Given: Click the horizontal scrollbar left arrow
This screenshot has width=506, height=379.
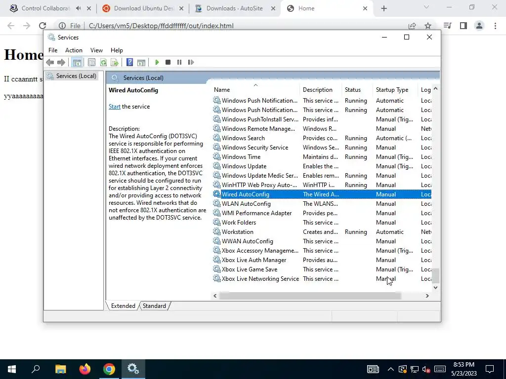Looking at the screenshot, I should pos(215,296).
